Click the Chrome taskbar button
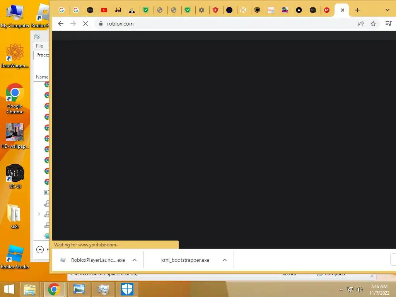 pyautogui.click(x=54, y=289)
